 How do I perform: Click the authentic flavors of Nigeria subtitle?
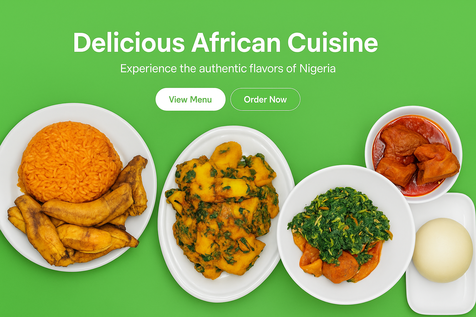228,68
